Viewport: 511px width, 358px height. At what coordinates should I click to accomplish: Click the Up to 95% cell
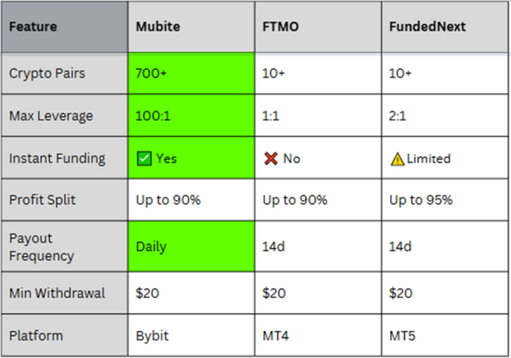(445, 200)
